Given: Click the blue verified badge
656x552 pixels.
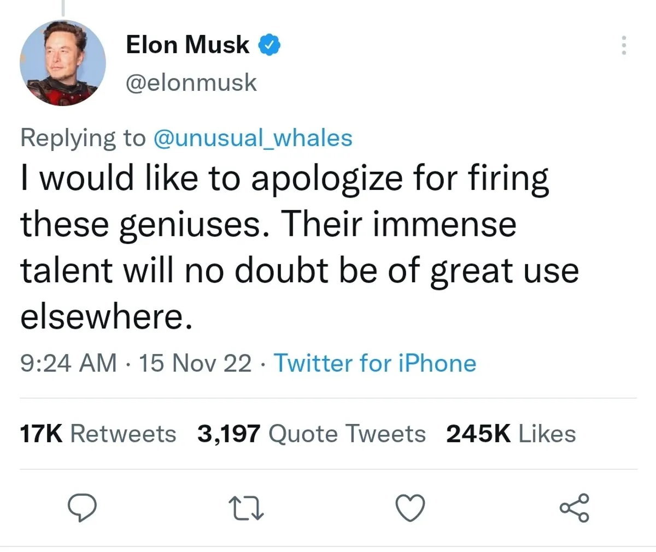Looking at the screenshot, I should (x=269, y=45).
